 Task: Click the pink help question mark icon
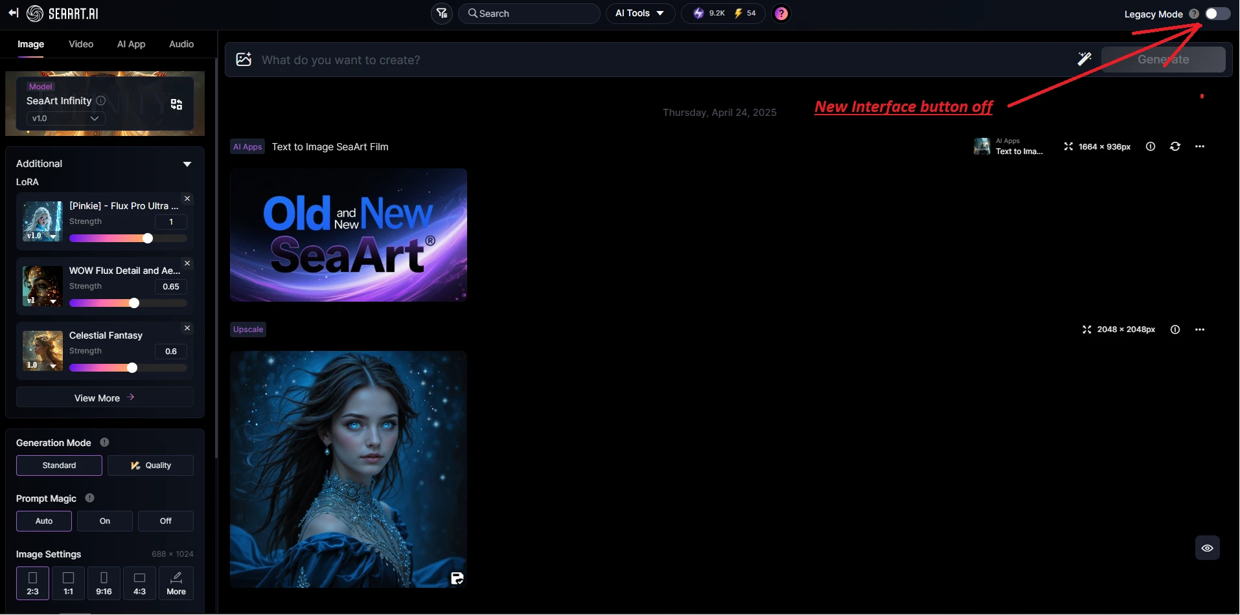(781, 14)
